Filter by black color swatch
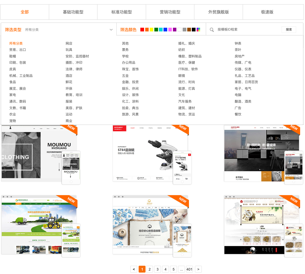The height and width of the screenshot is (274, 305). [x=194, y=29]
